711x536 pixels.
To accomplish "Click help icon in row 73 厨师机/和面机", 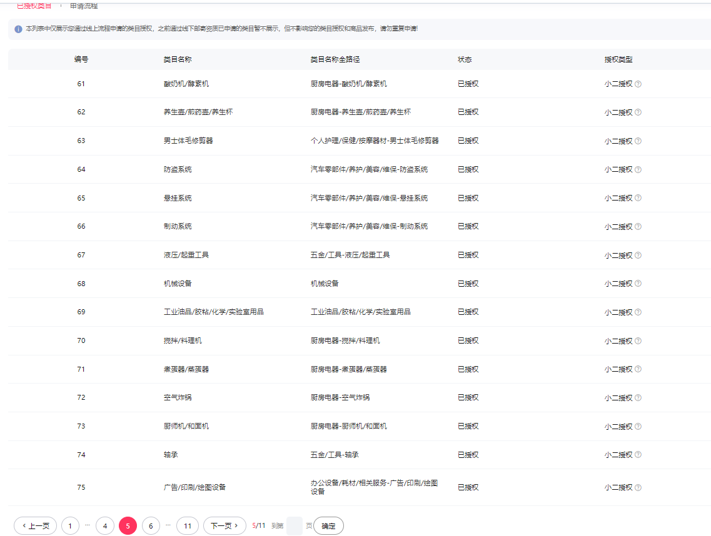I will [x=638, y=427].
